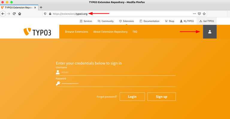The image size is (230, 119).
Task: Click the Forgot password? link
Action: [x=107, y=97]
